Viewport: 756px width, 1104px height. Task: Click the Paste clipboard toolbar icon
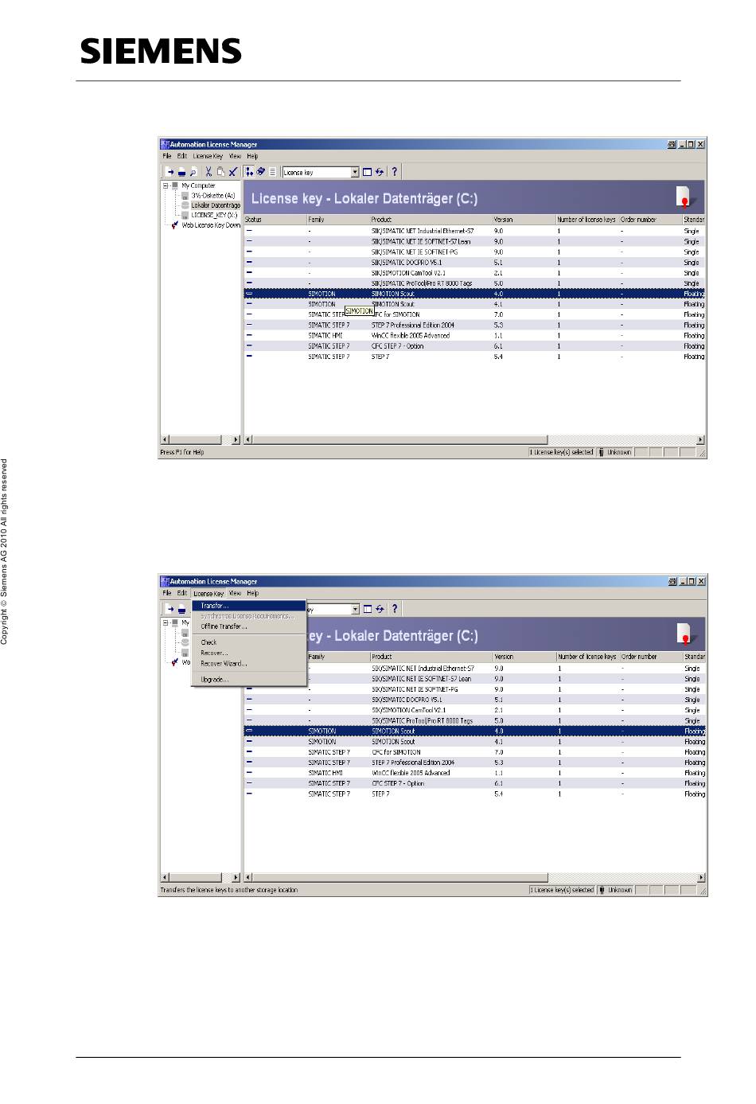pyautogui.click(x=220, y=172)
